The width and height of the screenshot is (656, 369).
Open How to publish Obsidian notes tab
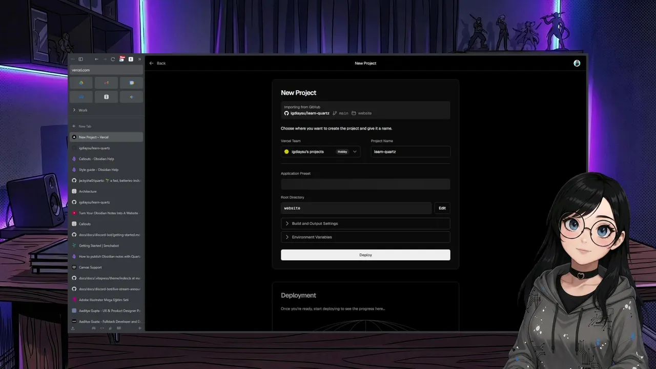106,256
